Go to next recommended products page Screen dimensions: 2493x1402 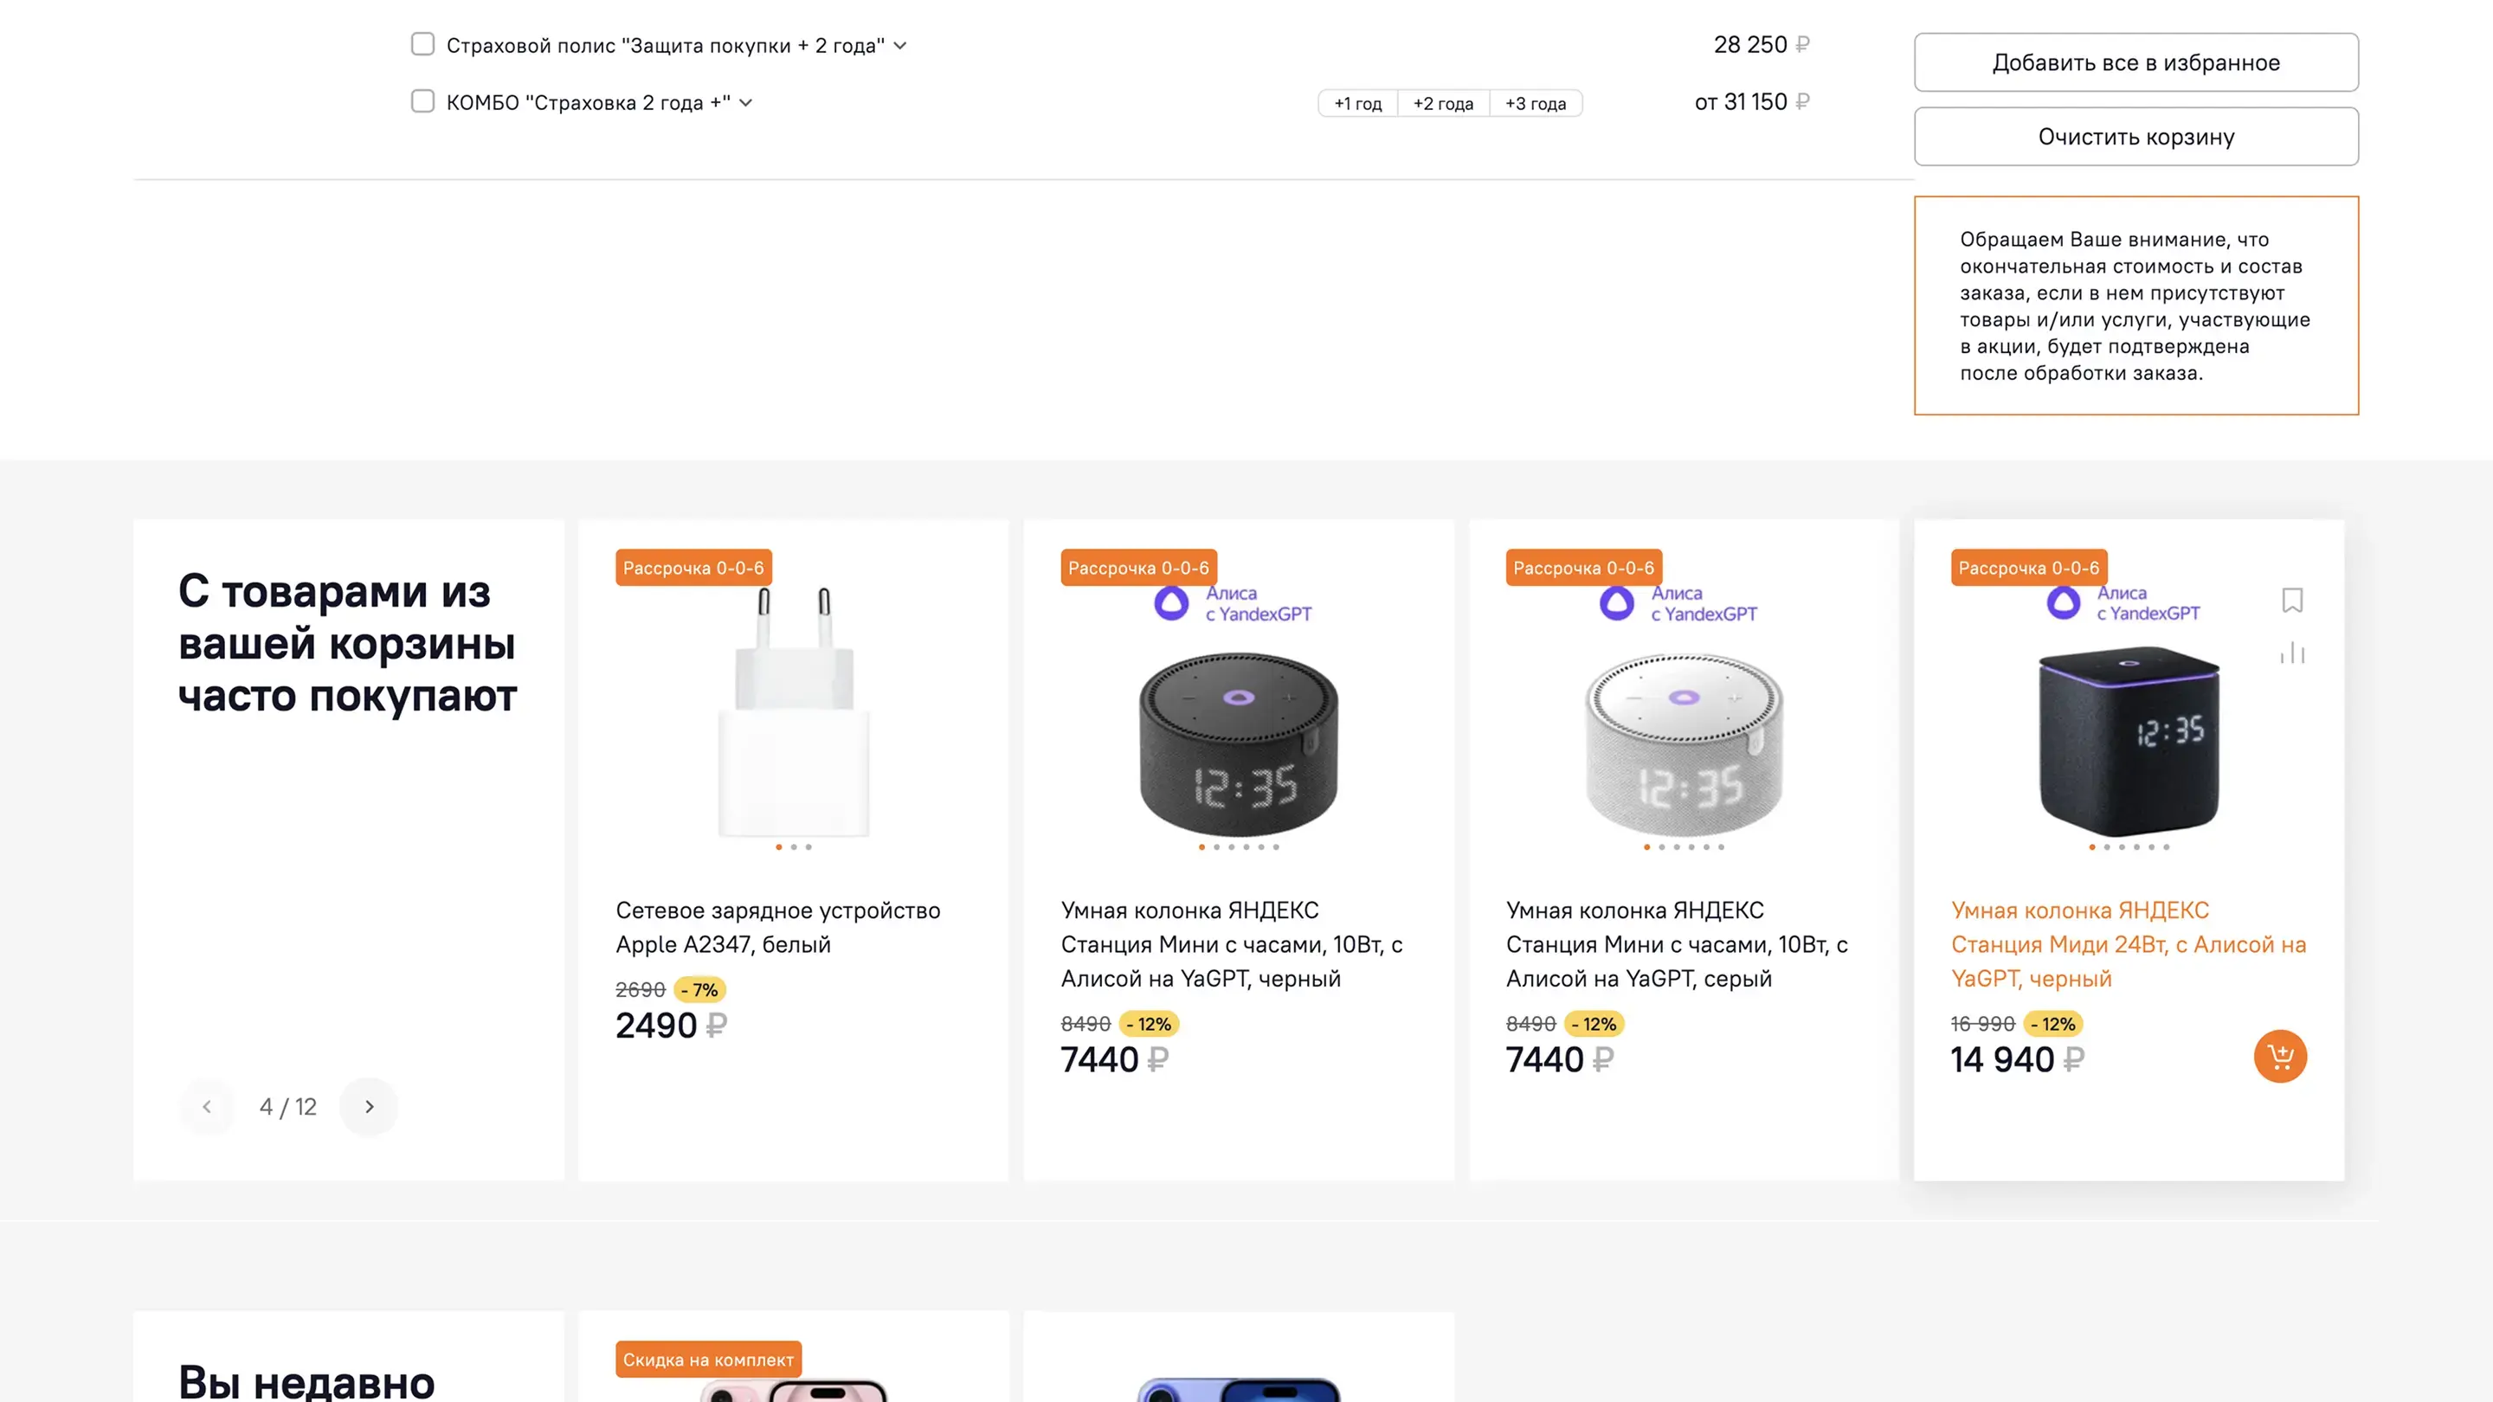point(369,1106)
